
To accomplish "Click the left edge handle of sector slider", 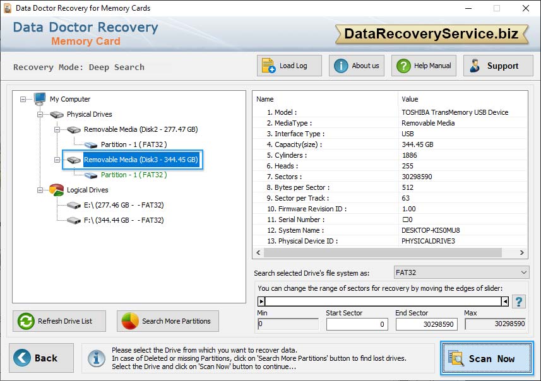I will point(261,302).
